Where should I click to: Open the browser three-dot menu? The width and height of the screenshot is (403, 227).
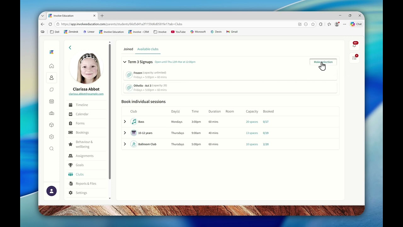tap(344, 24)
